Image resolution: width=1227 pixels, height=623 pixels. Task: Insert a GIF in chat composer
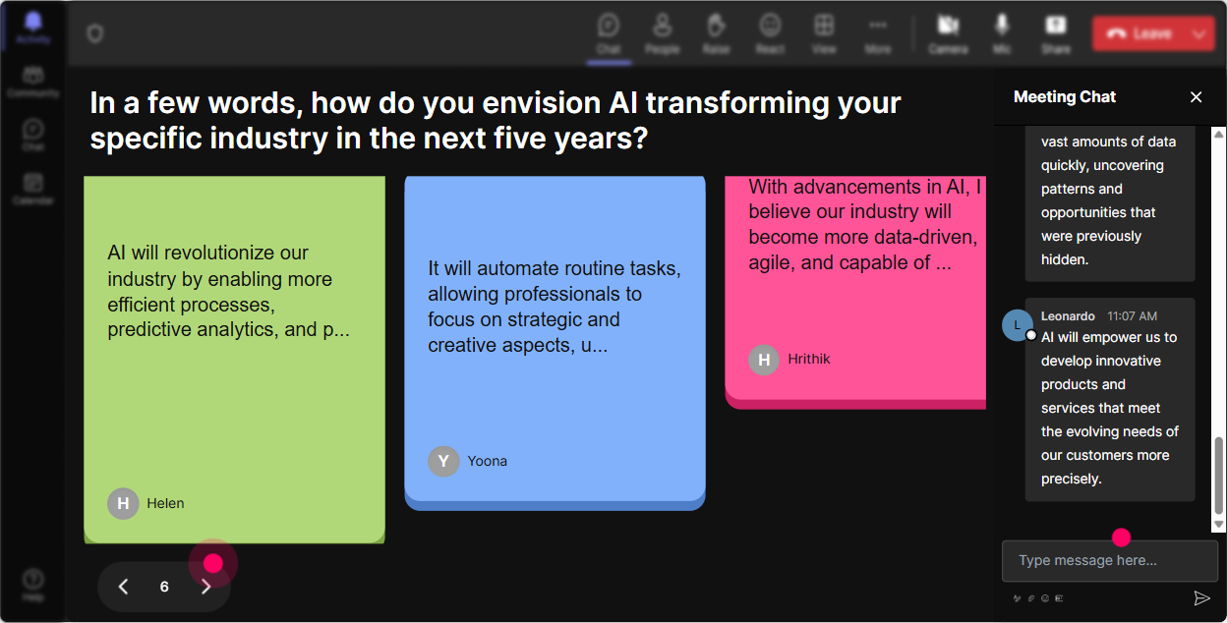pos(1059,597)
